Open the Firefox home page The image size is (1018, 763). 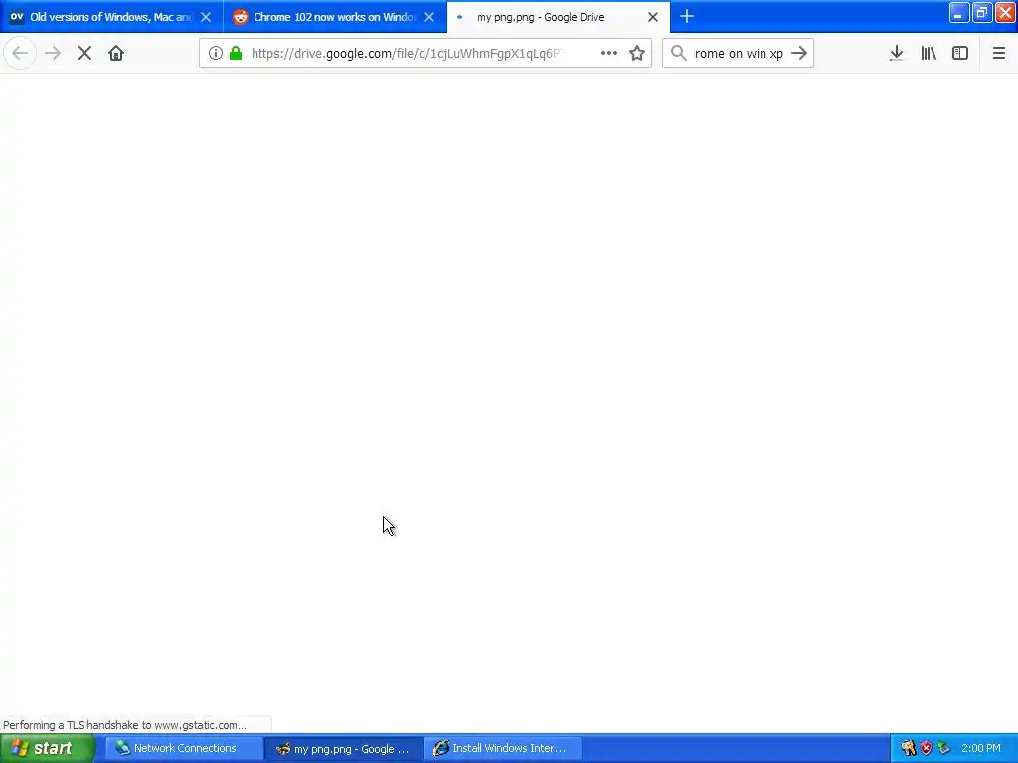(x=116, y=54)
